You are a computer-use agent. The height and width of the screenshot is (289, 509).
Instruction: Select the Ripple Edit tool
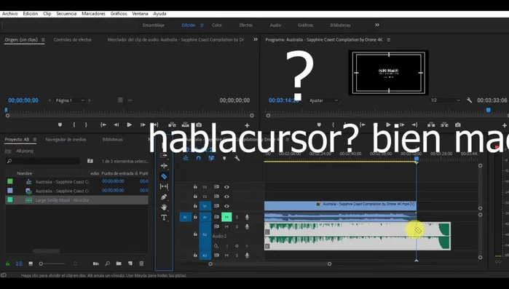(164, 166)
